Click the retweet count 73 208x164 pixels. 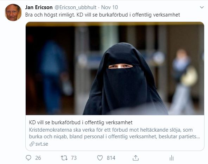click(x=74, y=158)
